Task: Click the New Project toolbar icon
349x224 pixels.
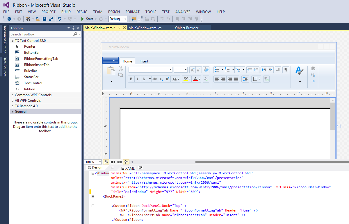Action: 28,19
